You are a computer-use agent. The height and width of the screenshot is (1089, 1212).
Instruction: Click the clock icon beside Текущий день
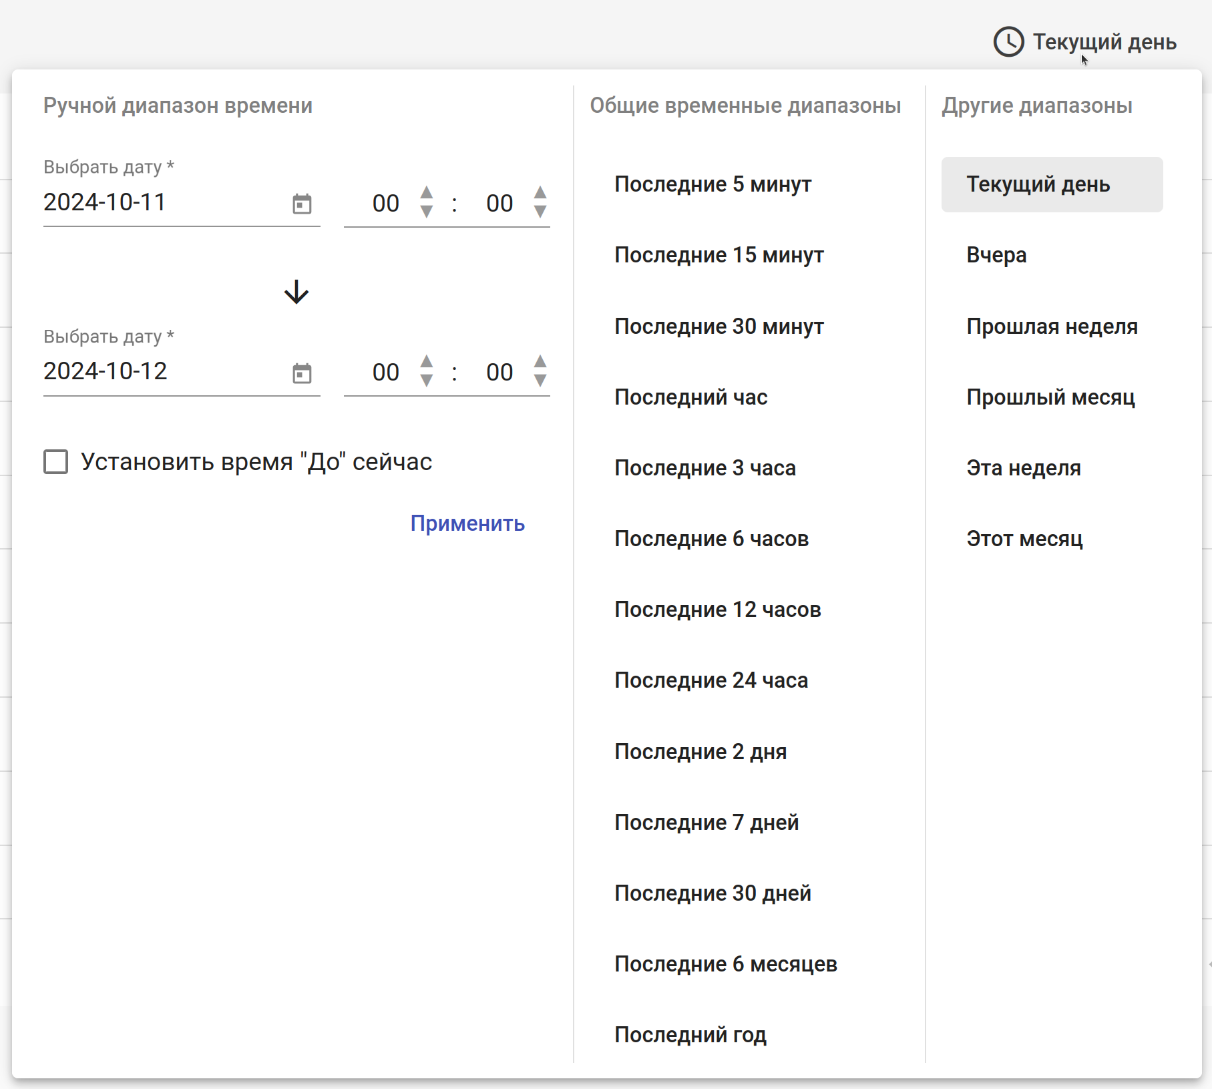coord(1008,42)
